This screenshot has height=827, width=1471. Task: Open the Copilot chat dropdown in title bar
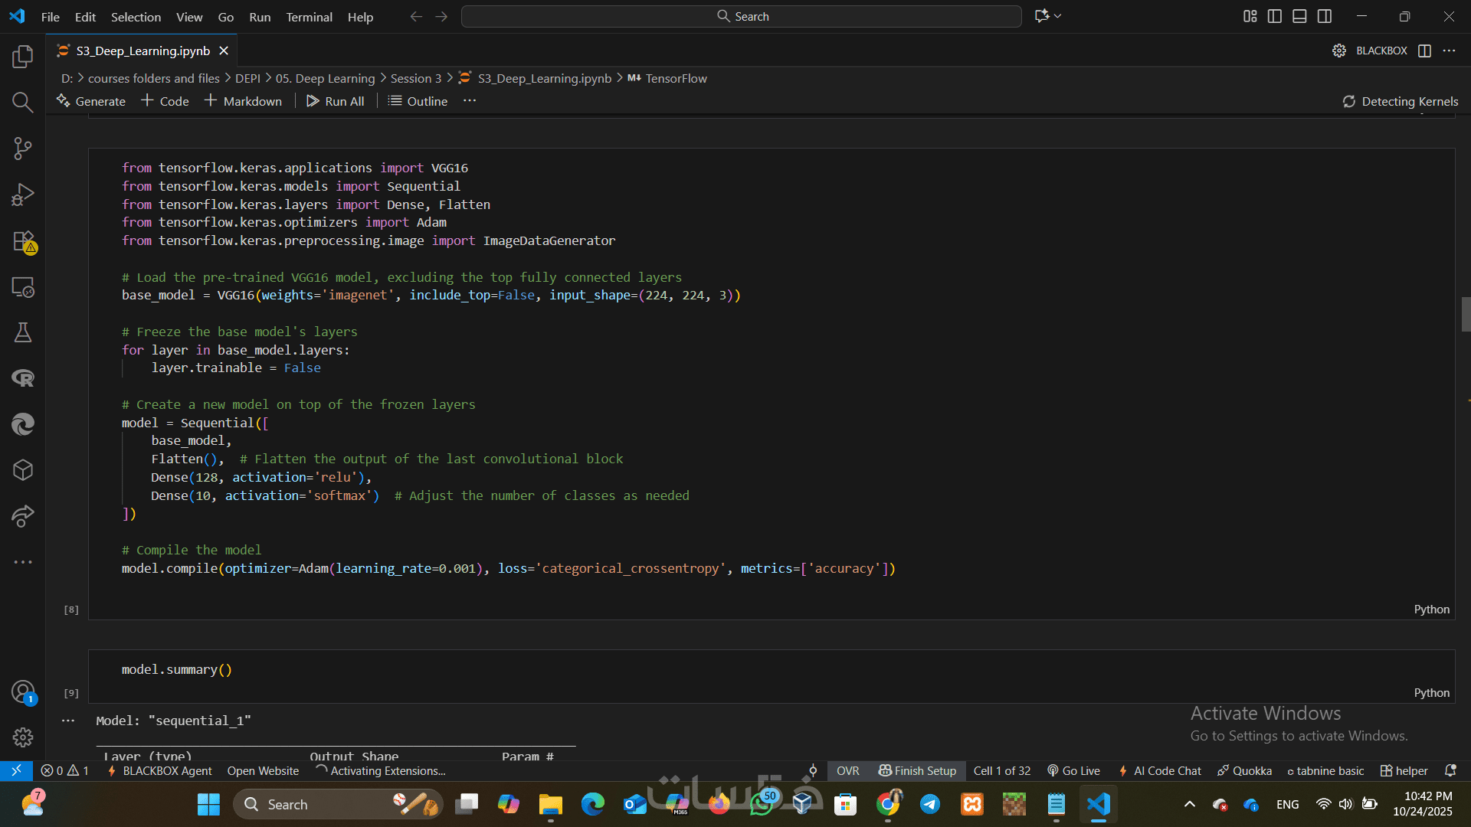pyautogui.click(x=1058, y=16)
